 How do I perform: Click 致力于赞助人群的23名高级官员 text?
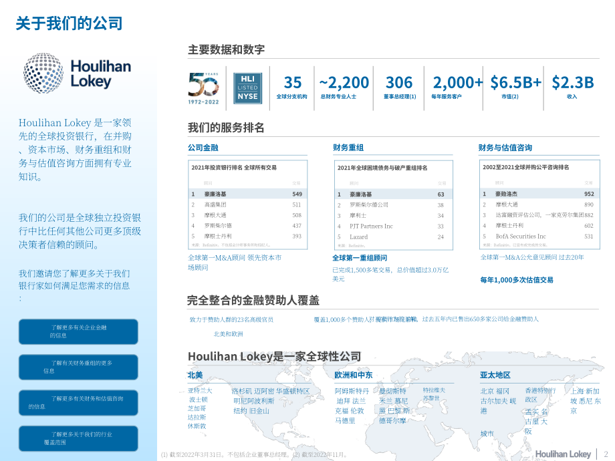(x=231, y=320)
